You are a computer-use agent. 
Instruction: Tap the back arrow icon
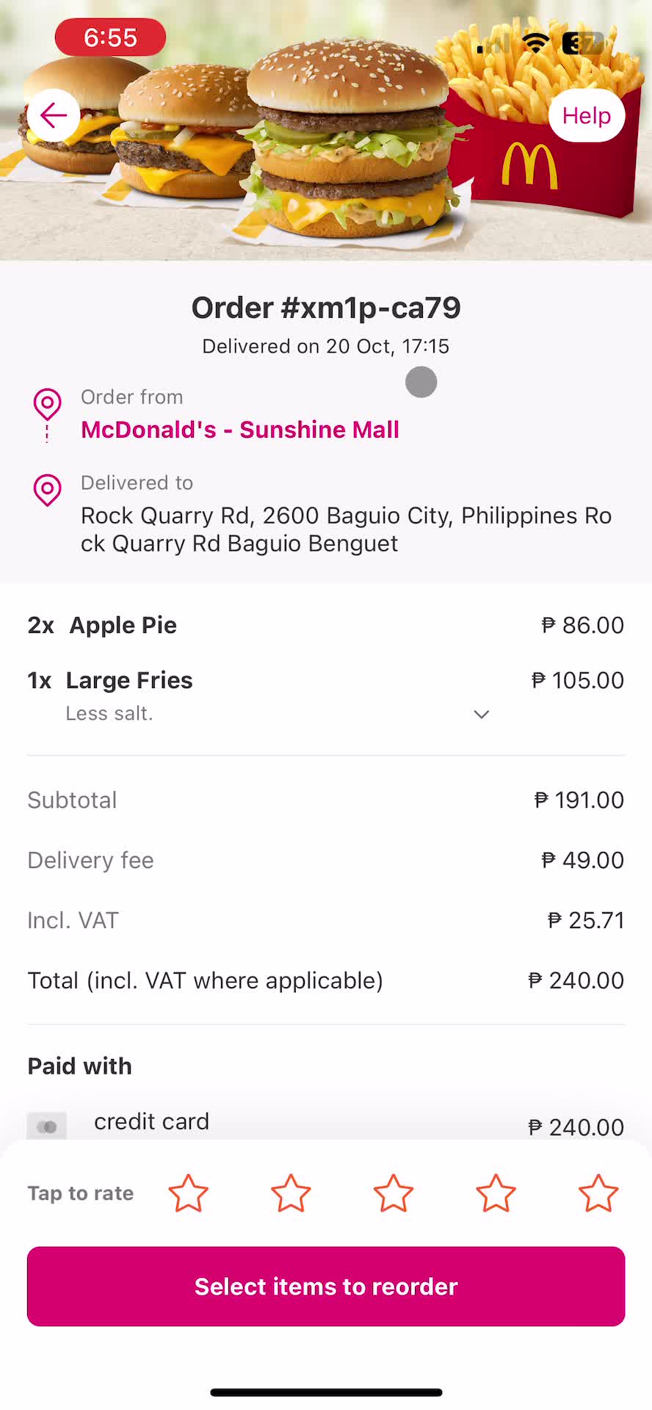54,115
